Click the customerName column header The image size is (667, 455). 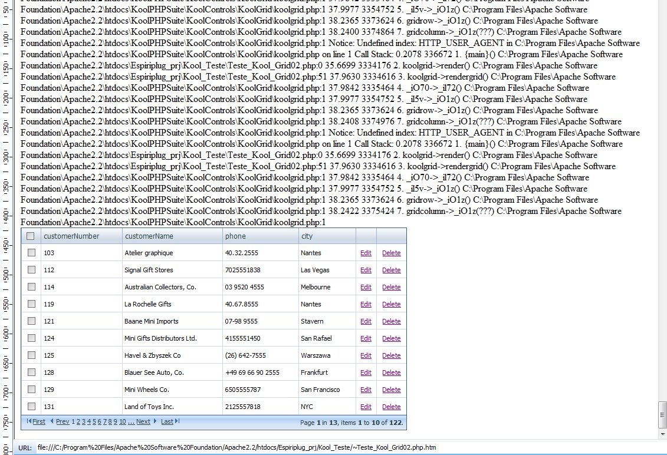point(149,236)
